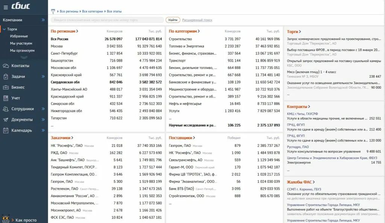385x223 pixels.
Task: Open the filter funnel icon
Action: coord(53,11)
